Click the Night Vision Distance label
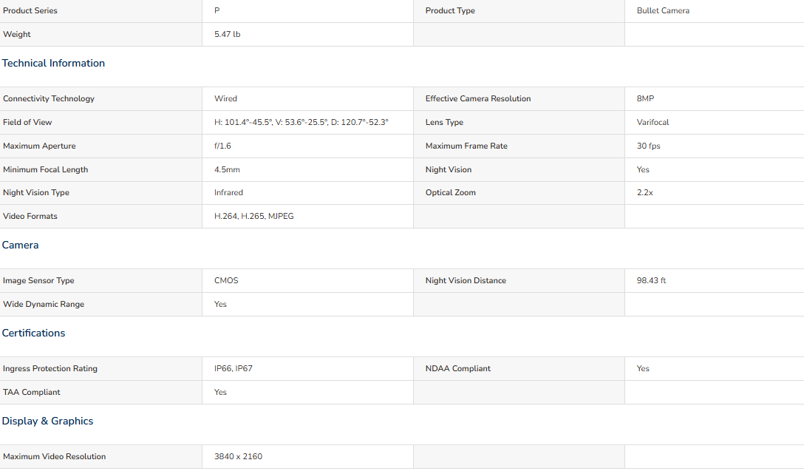The image size is (804, 474). (x=466, y=280)
